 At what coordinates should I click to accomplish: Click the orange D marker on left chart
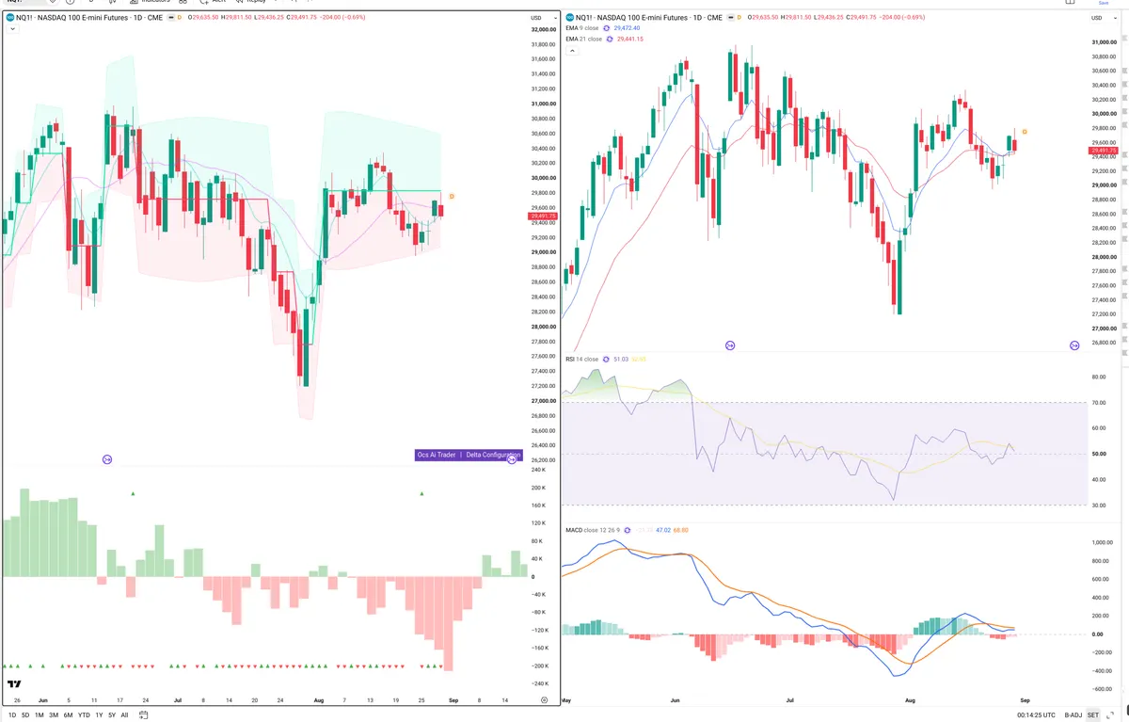(452, 196)
